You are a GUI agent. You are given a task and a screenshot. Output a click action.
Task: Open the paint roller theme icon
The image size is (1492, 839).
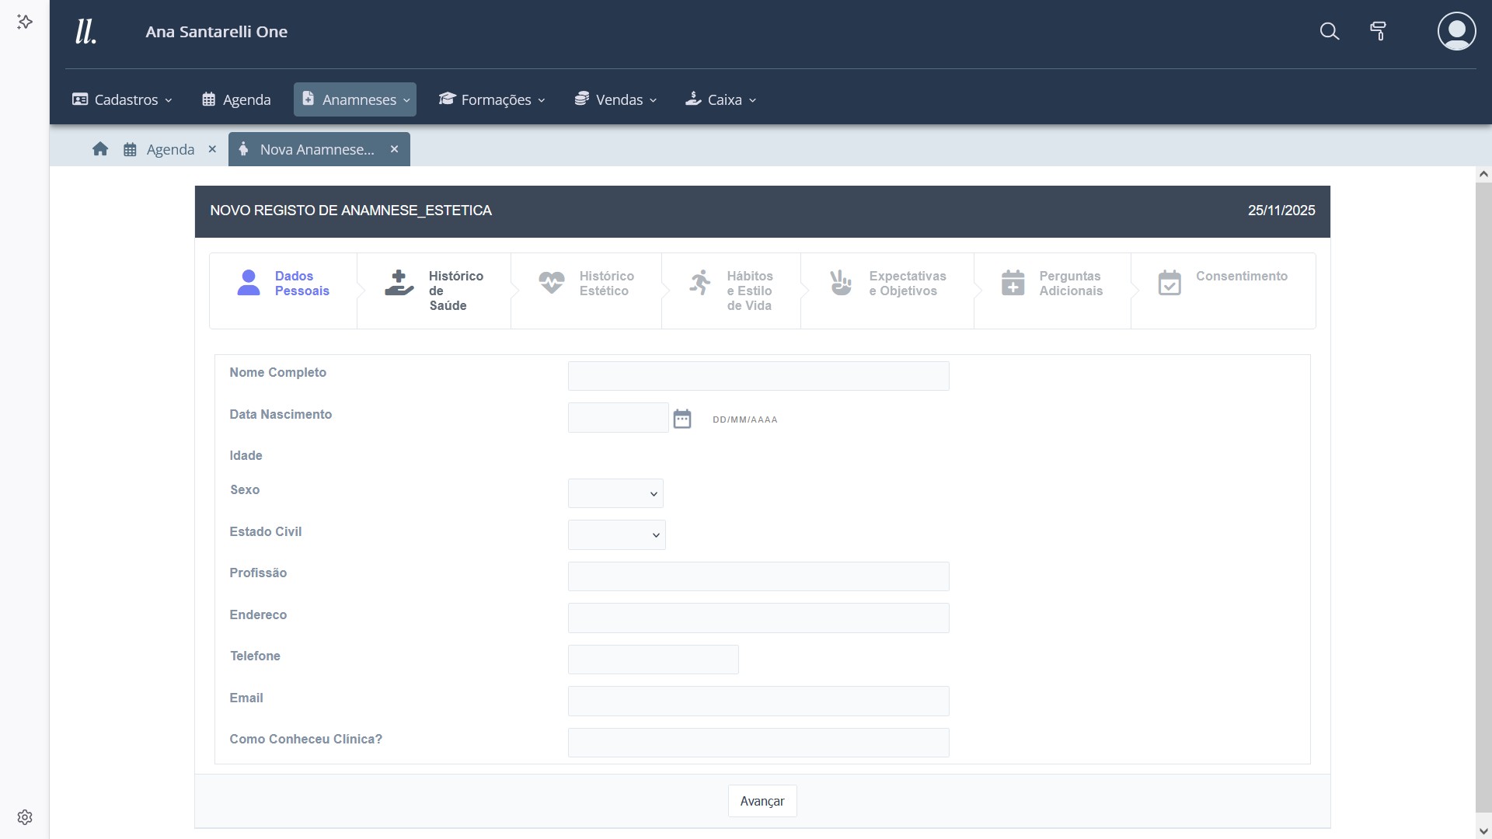[x=1378, y=32]
